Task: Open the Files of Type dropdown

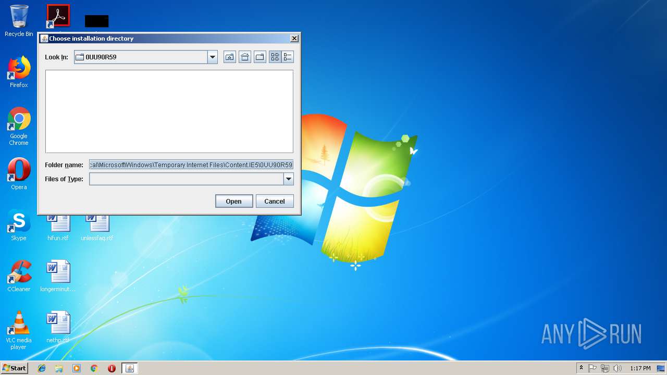Action: pos(288,179)
